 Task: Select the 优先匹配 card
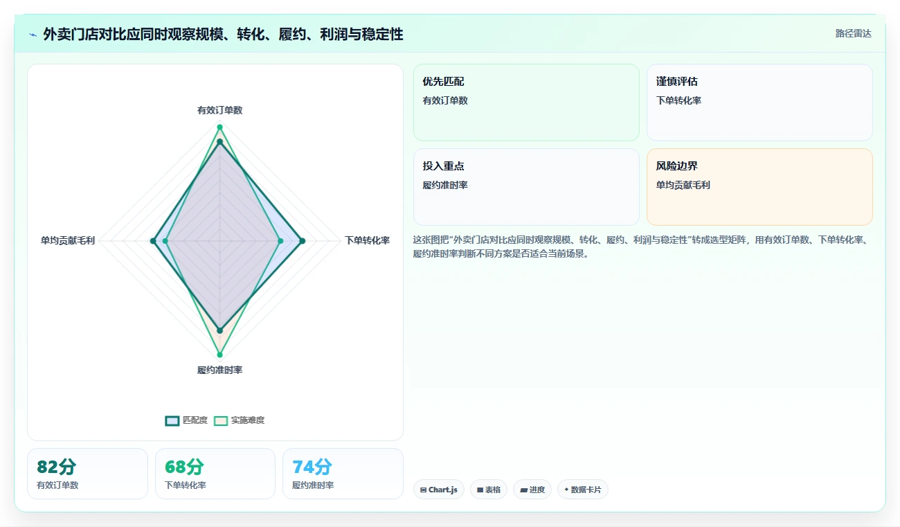coord(526,102)
